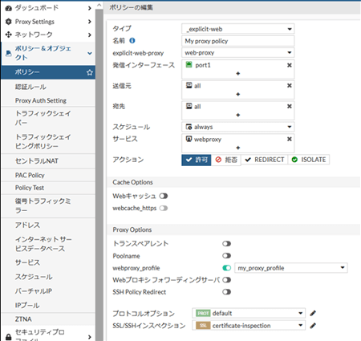Image resolution: width=361 pixels, height=341 pixels.
Task: Click the 名前 policy name field
Action: [x=238, y=41]
